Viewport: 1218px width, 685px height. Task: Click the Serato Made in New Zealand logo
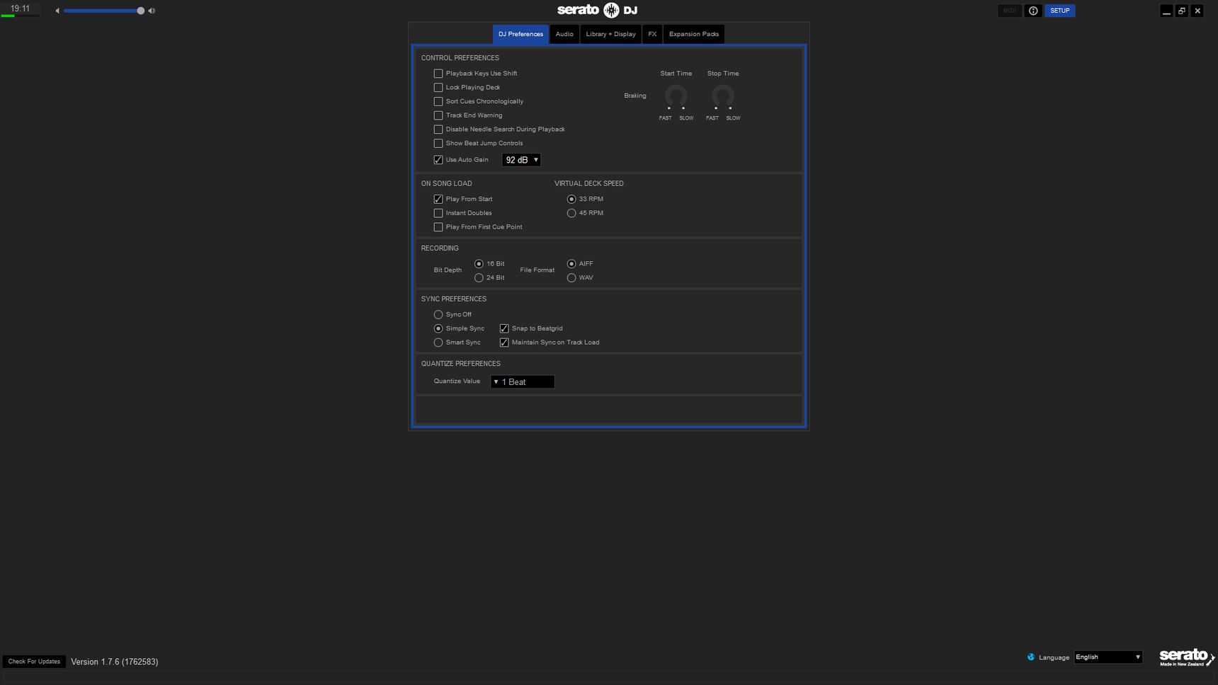[x=1187, y=657]
